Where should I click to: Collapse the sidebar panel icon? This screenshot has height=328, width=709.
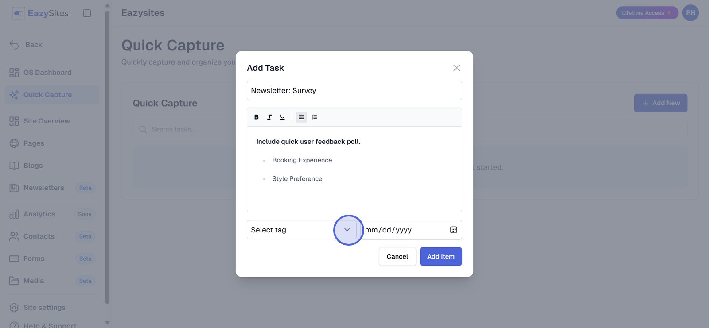(87, 13)
